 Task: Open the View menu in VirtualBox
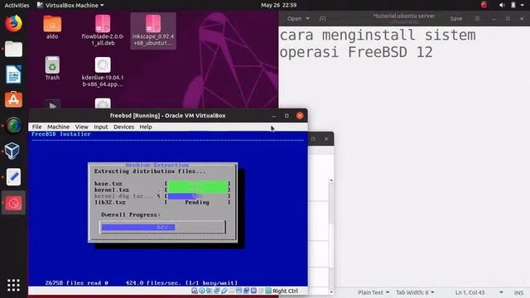(x=81, y=127)
